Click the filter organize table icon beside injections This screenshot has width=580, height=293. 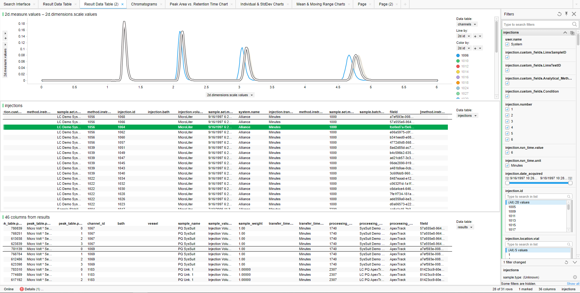click(572, 33)
